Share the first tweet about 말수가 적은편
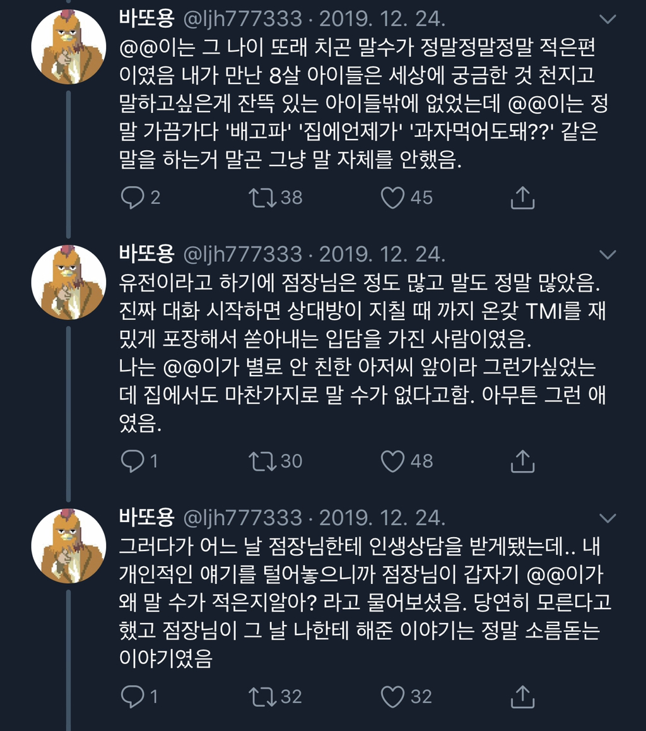 coord(522,198)
